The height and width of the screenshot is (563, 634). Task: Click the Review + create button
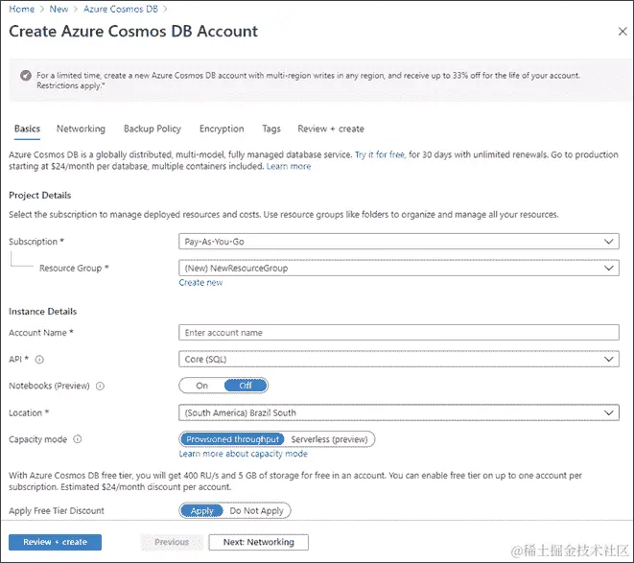coord(55,542)
